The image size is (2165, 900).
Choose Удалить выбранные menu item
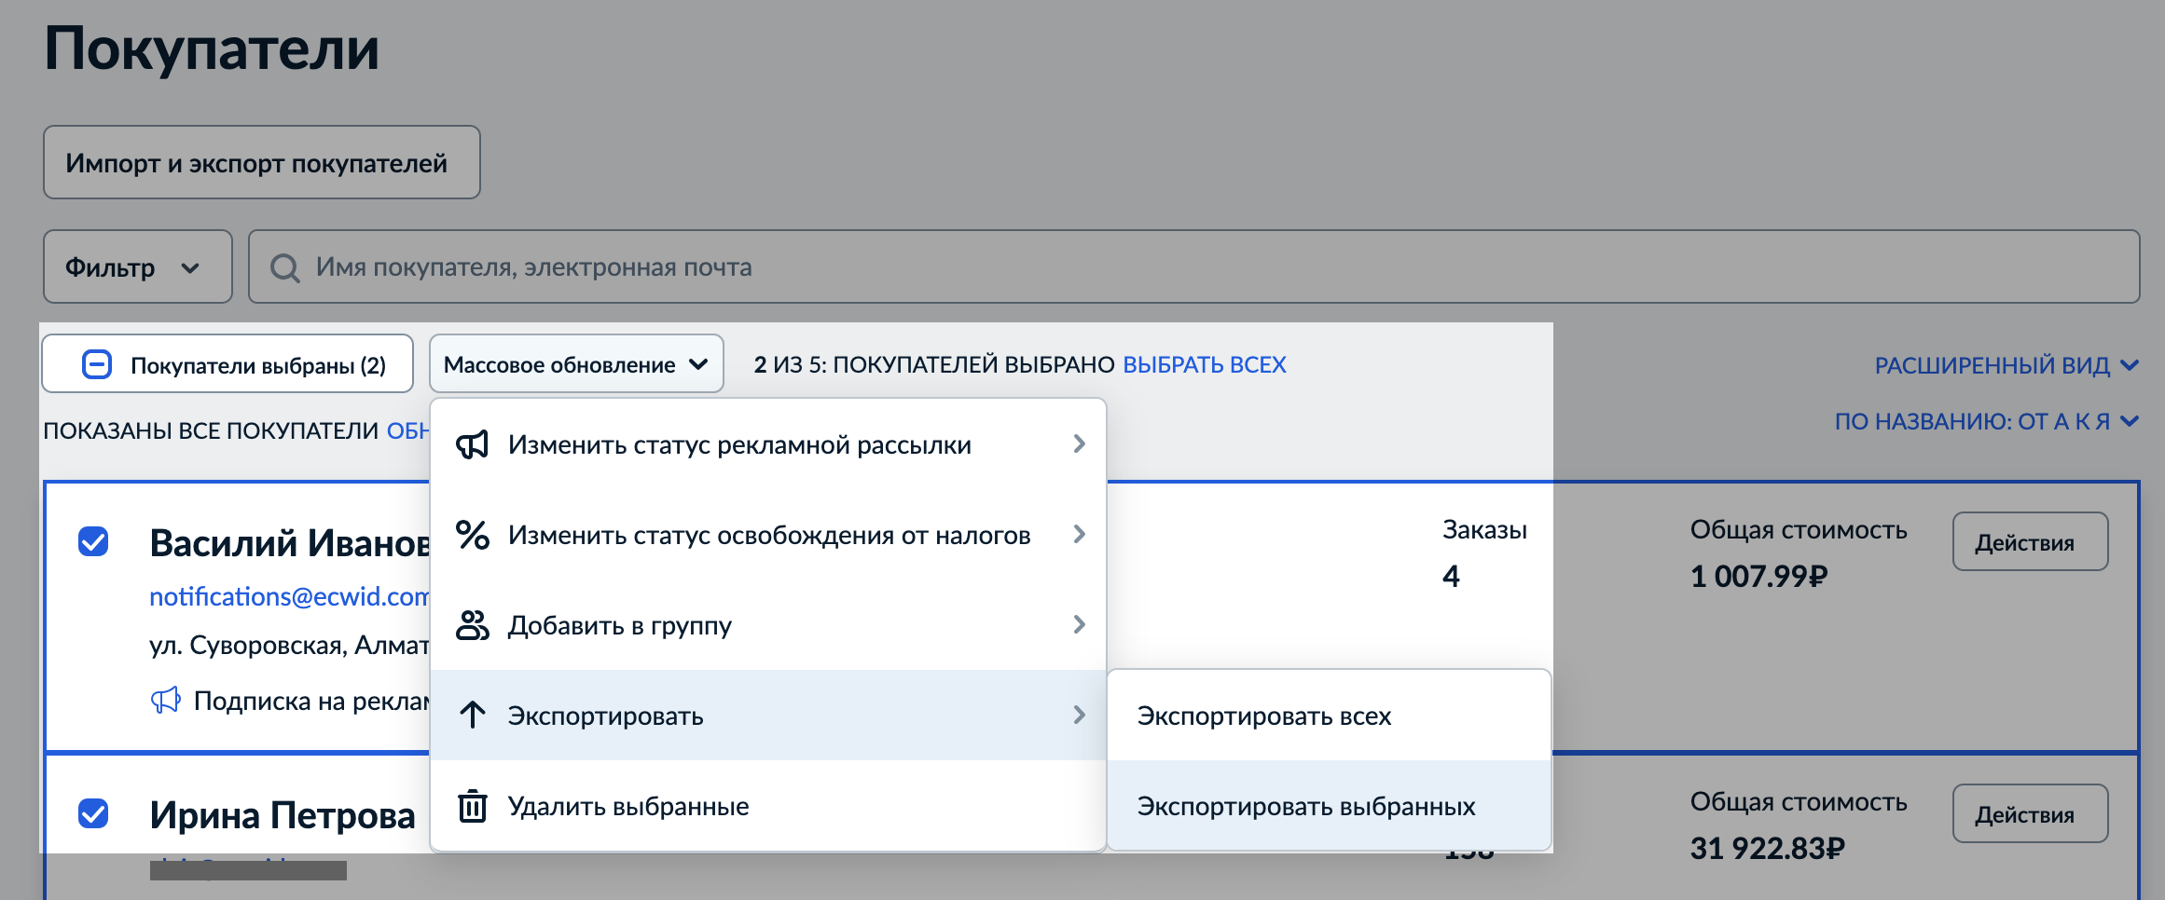tap(768, 806)
